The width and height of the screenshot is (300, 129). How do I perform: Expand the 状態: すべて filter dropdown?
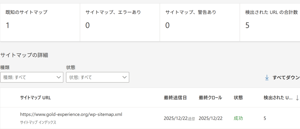[x=98, y=77]
